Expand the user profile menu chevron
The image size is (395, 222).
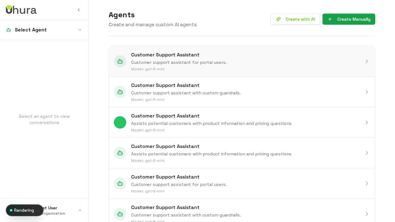point(80,210)
